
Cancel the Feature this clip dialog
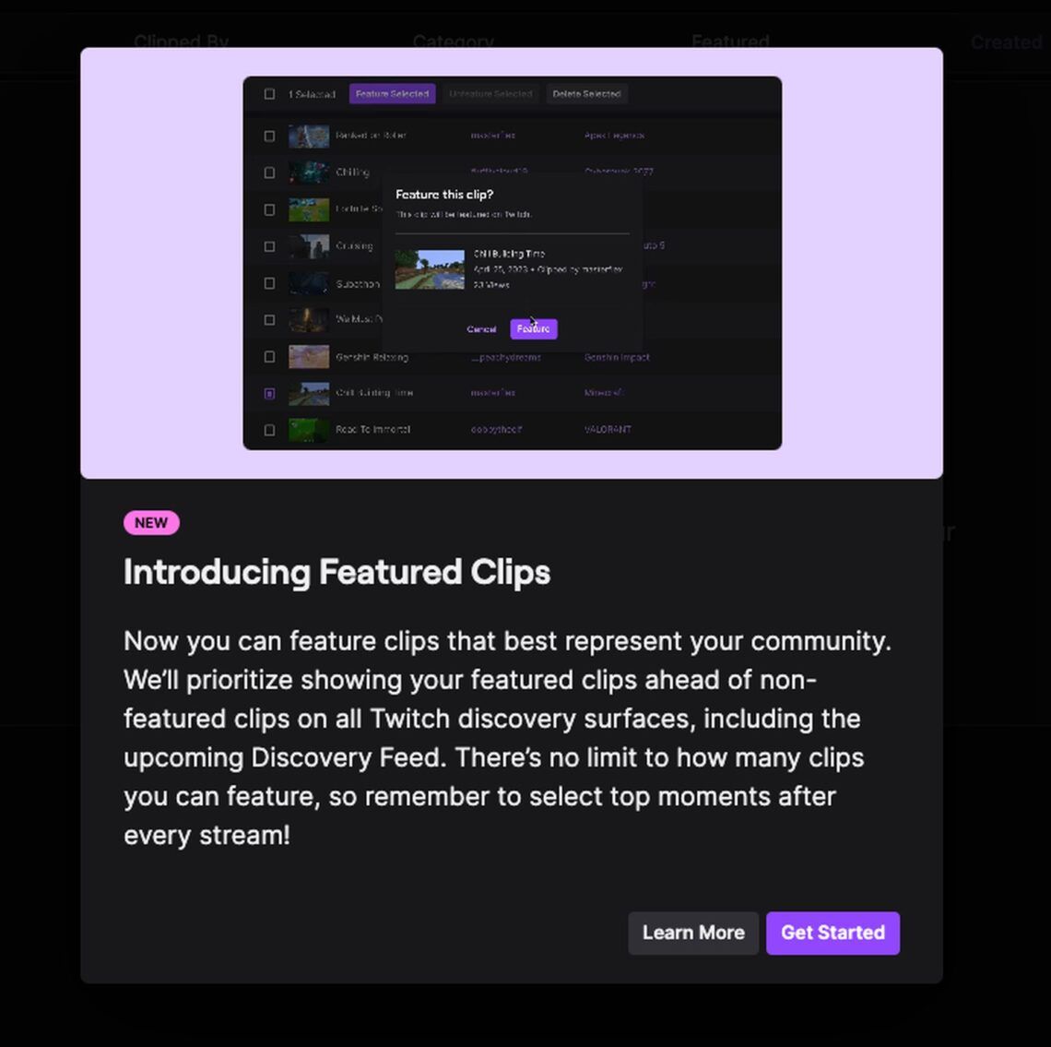pos(480,328)
